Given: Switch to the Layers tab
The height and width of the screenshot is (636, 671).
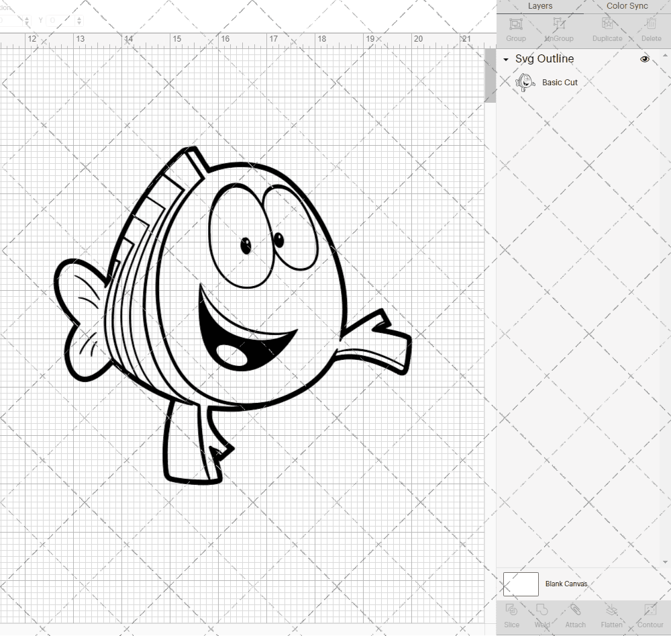Looking at the screenshot, I should pyautogui.click(x=539, y=6).
